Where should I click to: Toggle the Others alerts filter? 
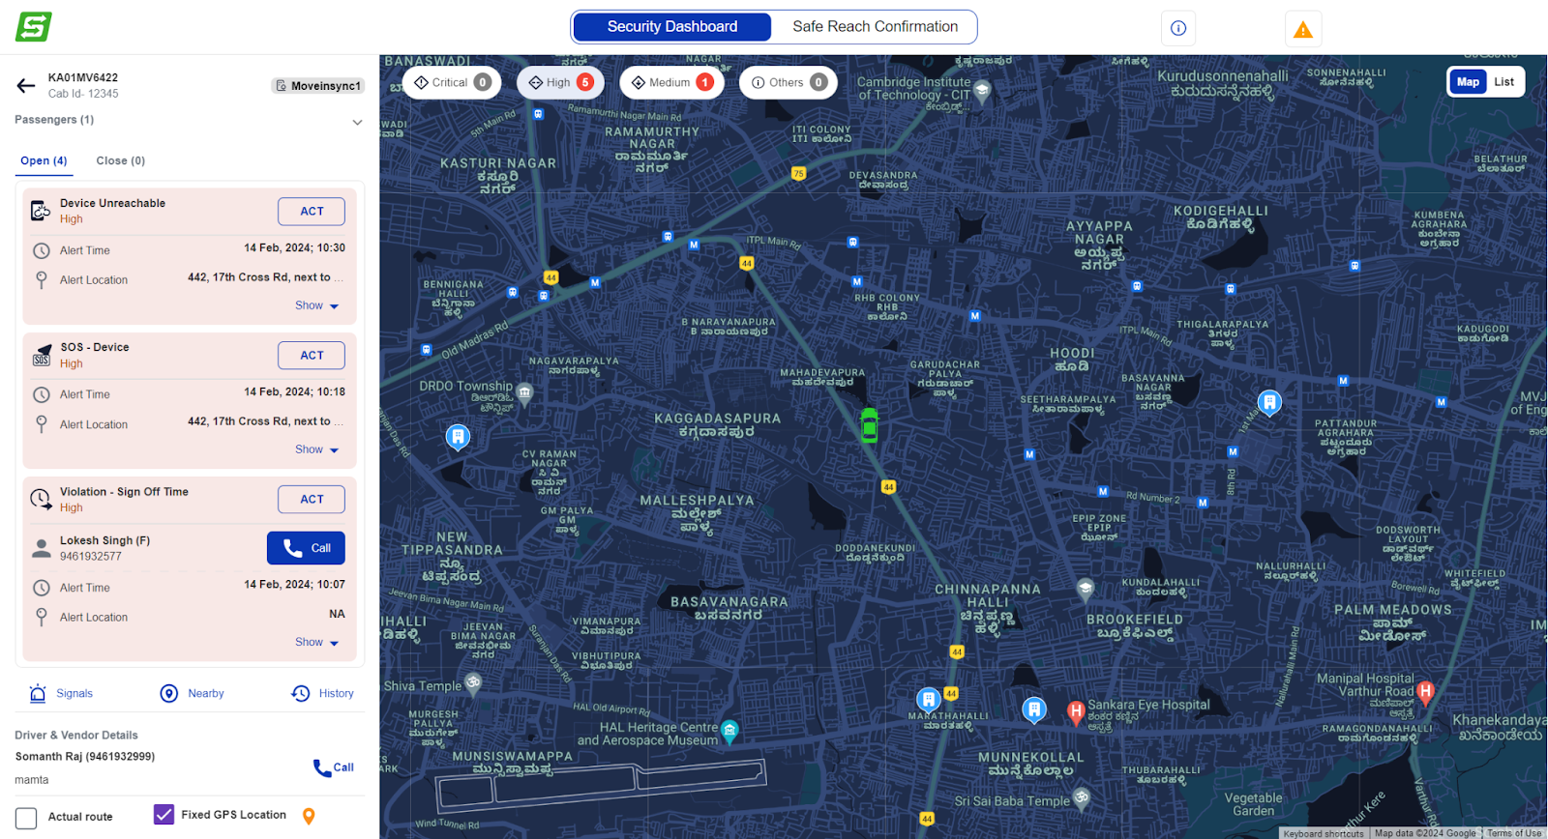[789, 83]
